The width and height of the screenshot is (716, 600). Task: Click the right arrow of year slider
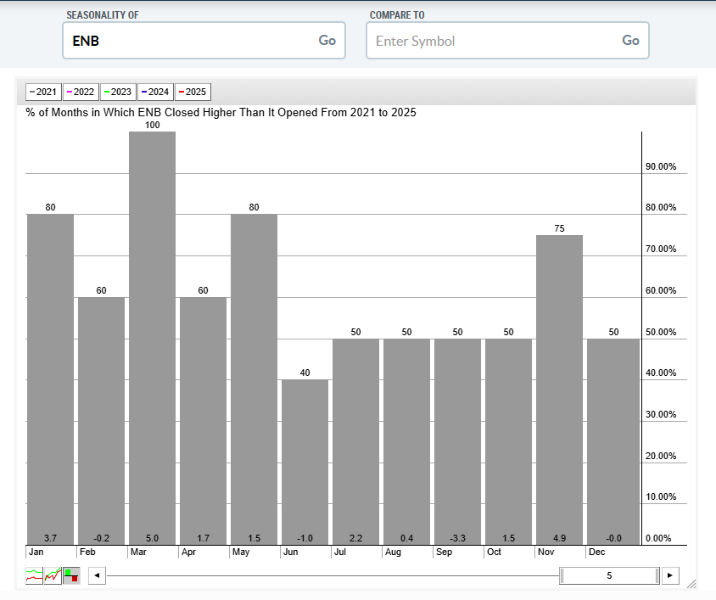(x=670, y=575)
